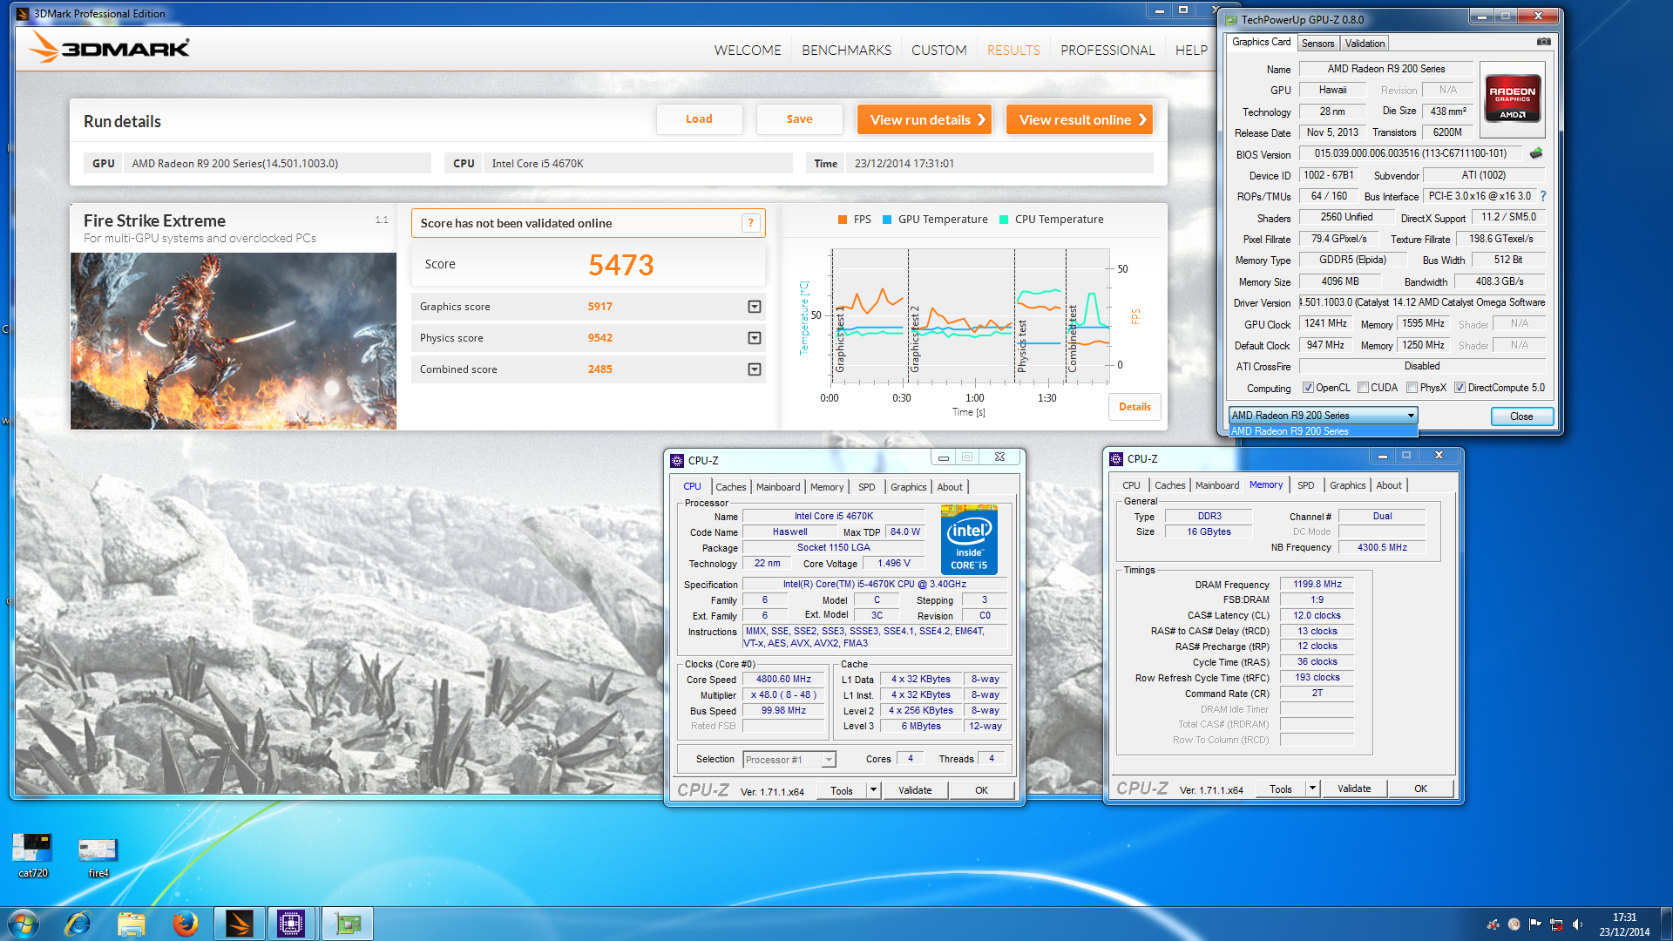Launch Firefox from the taskbar

[185, 924]
